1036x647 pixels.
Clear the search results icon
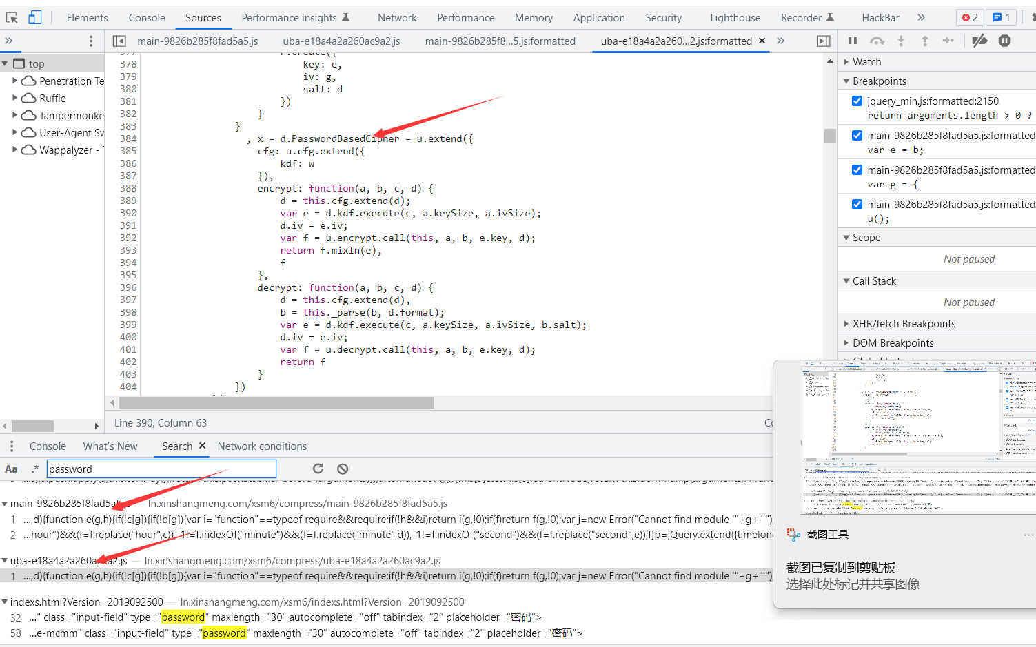(x=343, y=469)
